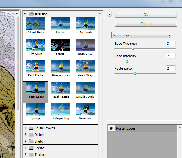Collapse the Artistic folder triangle
The height and width of the screenshot is (158, 182).
tap(25, 14)
